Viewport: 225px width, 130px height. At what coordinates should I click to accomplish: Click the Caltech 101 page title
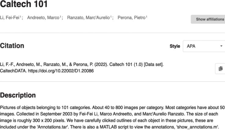pos(24,4)
